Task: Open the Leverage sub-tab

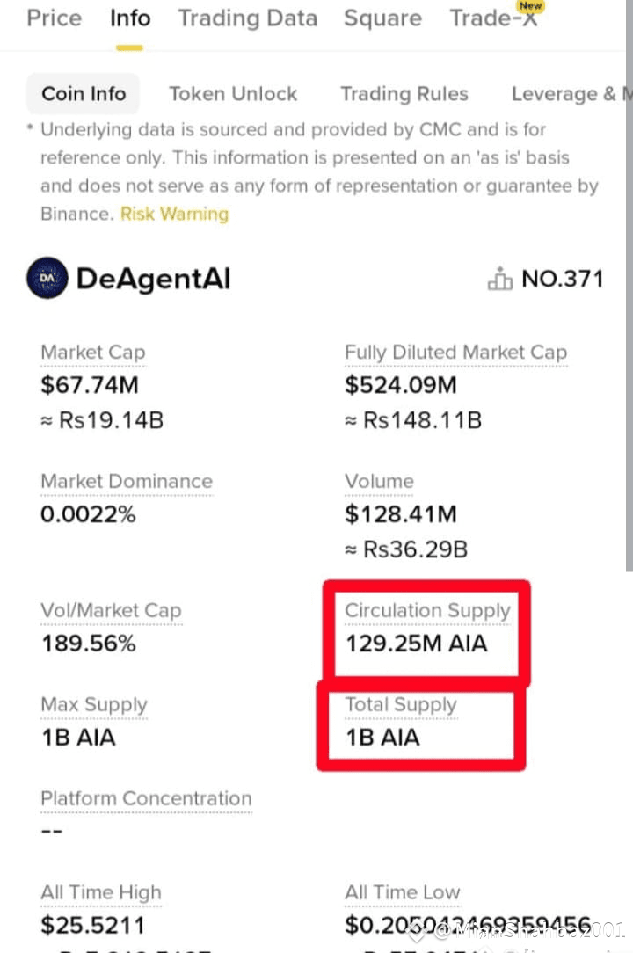Action: [x=569, y=93]
